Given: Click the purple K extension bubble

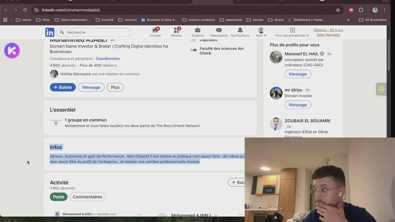Looking at the screenshot, I should point(12,51).
